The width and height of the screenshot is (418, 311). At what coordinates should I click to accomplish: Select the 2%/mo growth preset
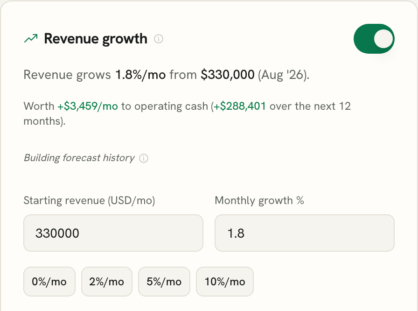107,282
